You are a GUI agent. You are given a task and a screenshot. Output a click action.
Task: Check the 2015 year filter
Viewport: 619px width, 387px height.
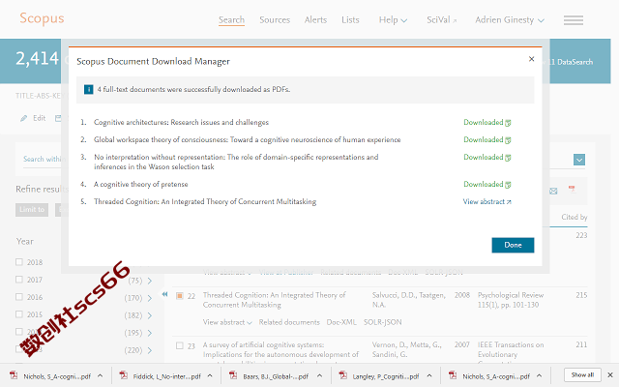(x=19, y=313)
